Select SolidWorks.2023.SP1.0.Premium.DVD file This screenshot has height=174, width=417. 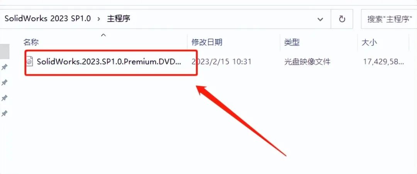(109, 62)
